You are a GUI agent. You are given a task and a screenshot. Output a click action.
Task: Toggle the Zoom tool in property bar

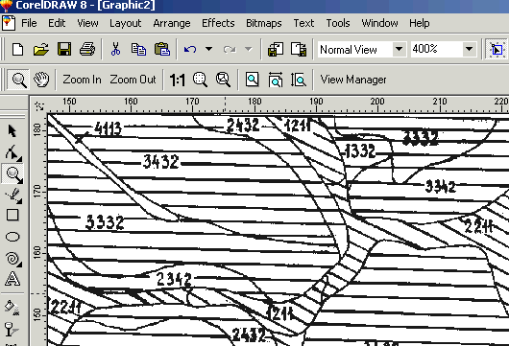pos(18,80)
